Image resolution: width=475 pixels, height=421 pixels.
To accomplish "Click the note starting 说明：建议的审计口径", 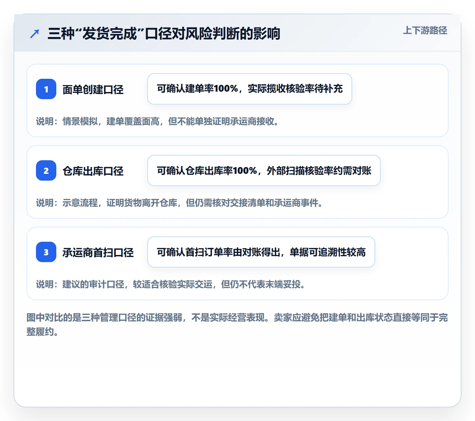I will 171,284.
